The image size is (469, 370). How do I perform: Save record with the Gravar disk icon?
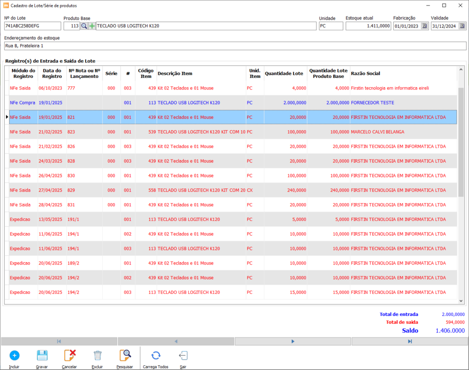pos(42,355)
